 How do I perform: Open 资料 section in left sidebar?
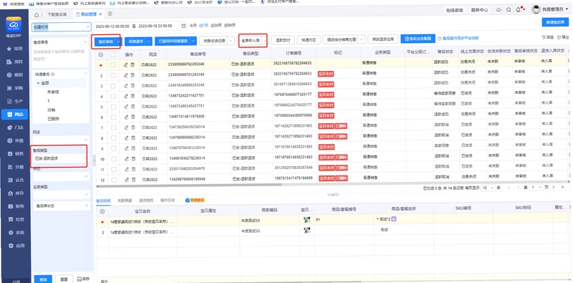click(x=15, y=62)
